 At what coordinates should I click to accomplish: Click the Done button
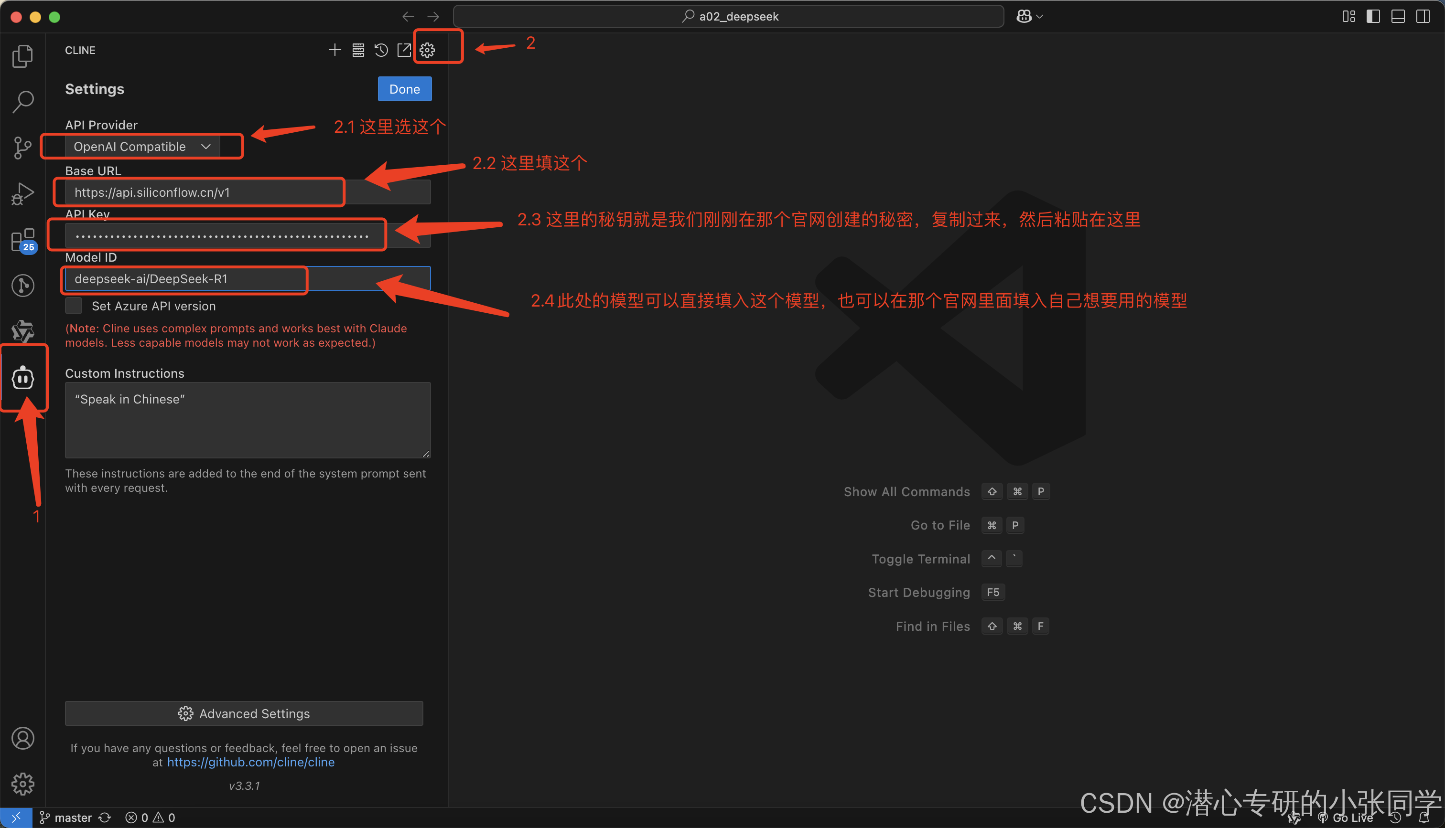click(404, 89)
